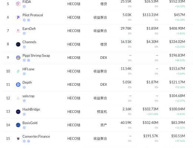The width and height of the screenshot is (193, 148).
Task: Open the BasisGold project page
Action: [30, 123]
